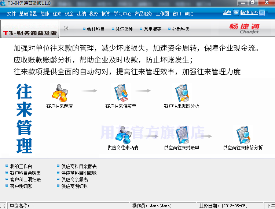Open the 文件 menu
Screen dimensions: 275x209
coord(11,14)
